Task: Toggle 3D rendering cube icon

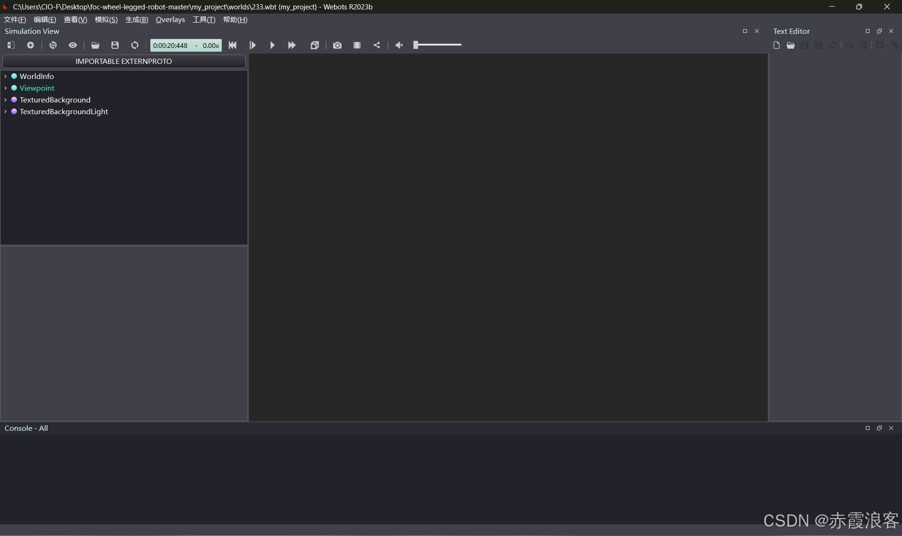Action: [315, 45]
